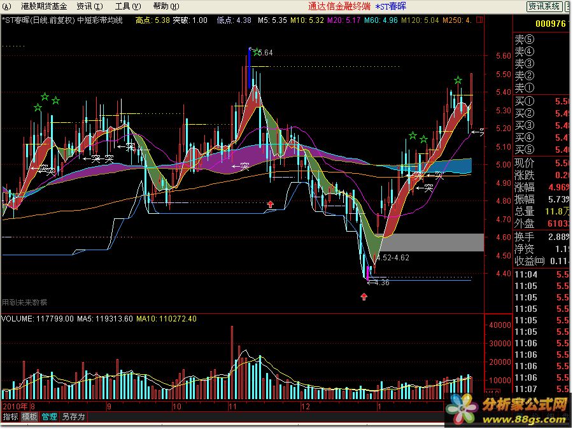Click the 涨幅 row
The image size is (573, 429).
(x=542, y=188)
